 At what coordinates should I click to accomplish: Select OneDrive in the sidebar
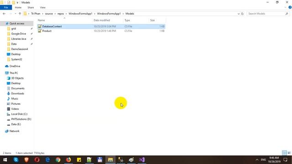tap(15, 66)
